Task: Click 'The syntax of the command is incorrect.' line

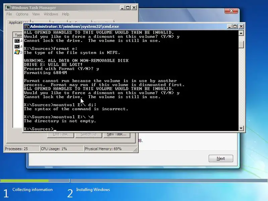Action: (x=76, y=109)
